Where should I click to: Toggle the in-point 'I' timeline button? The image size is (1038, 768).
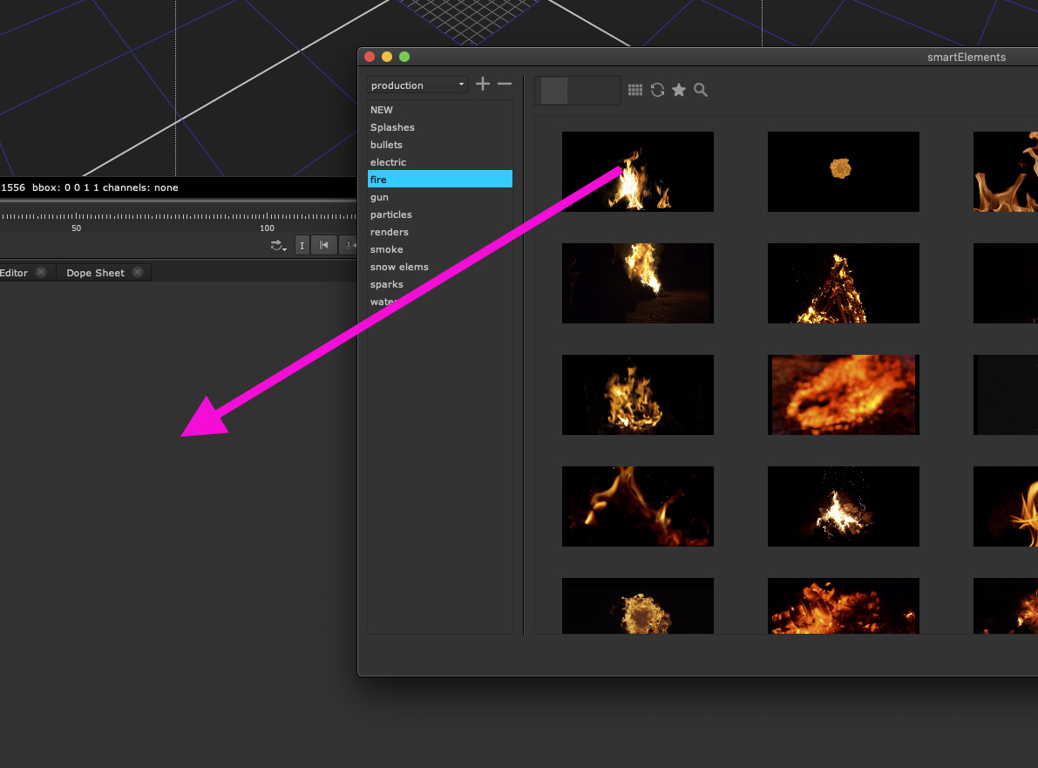[302, 246]
